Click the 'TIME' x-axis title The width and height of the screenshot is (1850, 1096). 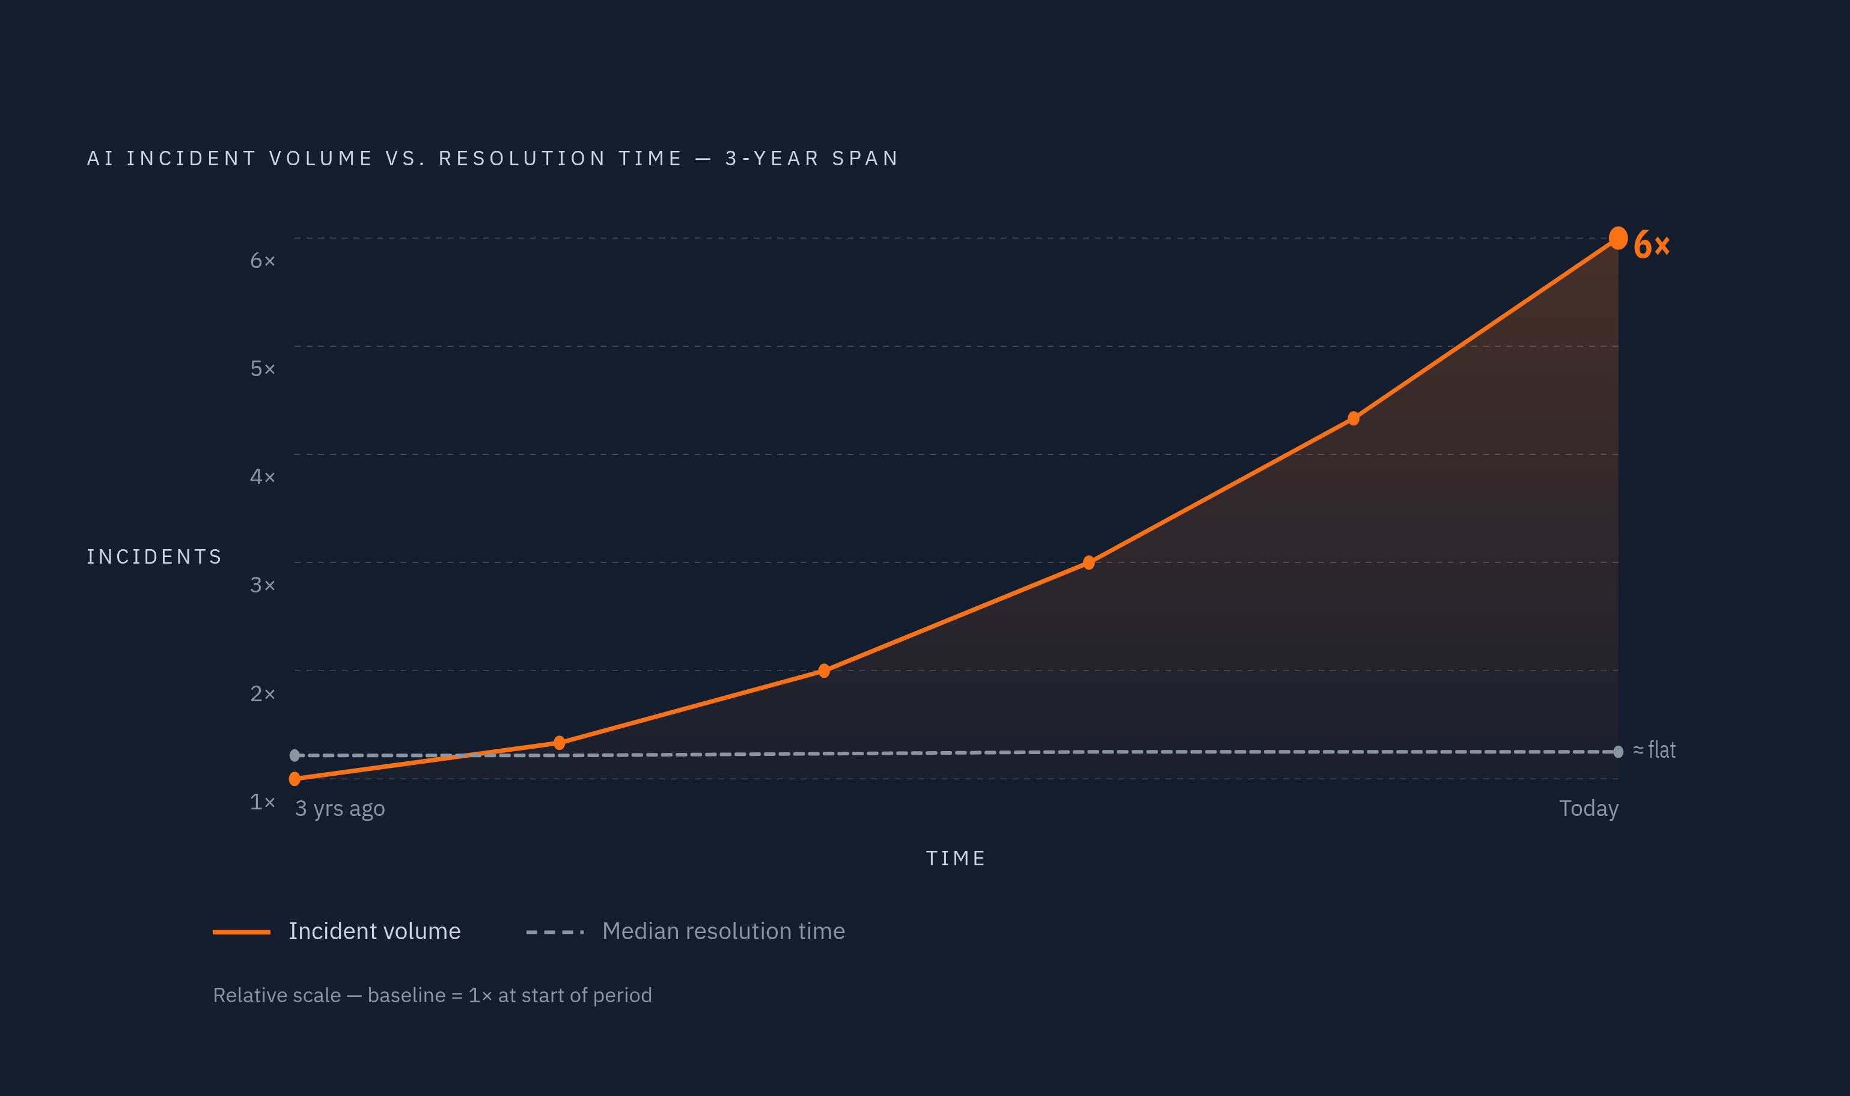[956, 858]
